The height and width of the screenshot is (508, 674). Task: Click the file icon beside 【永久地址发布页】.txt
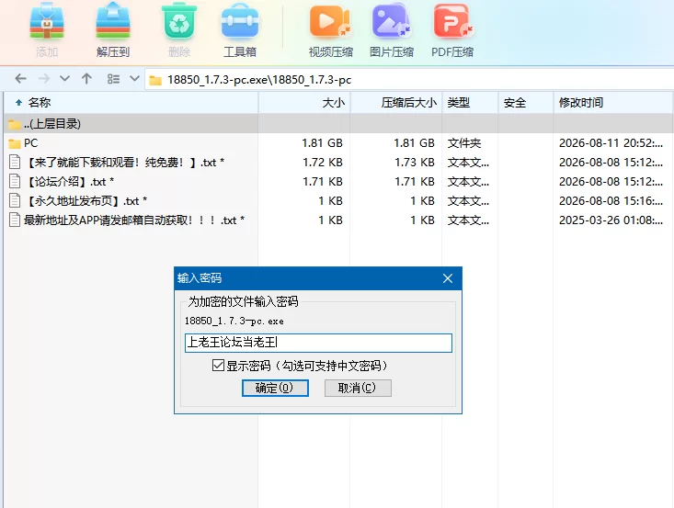15,200
